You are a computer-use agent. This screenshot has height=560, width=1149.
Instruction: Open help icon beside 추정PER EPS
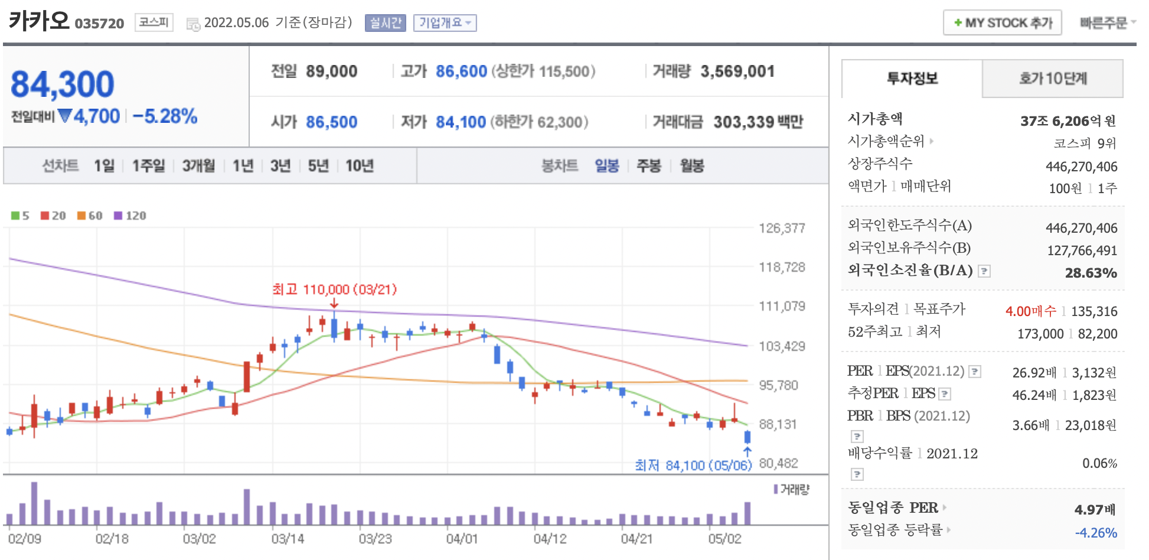945,394
